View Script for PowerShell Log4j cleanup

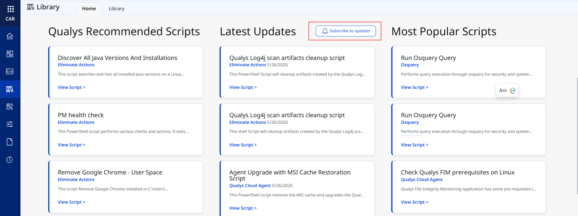[x=243, y=87]
